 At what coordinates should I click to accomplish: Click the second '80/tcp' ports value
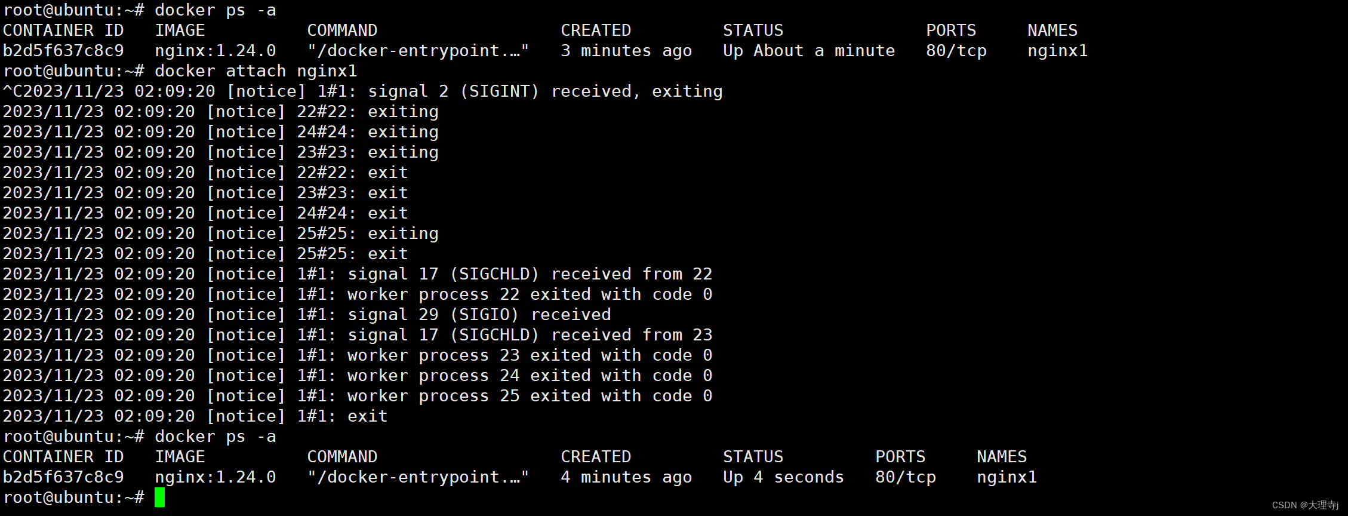(905, 477)
